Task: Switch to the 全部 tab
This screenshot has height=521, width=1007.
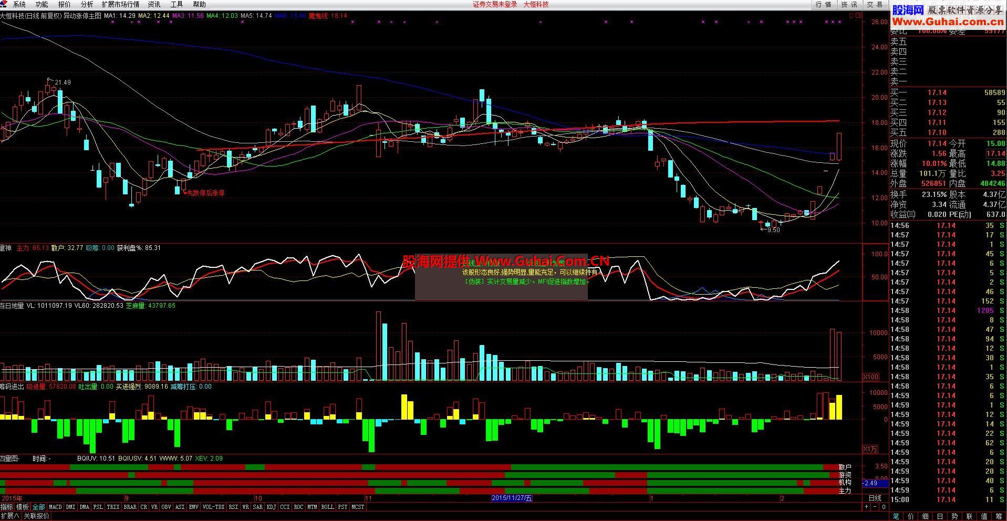Action: (38, 507)
